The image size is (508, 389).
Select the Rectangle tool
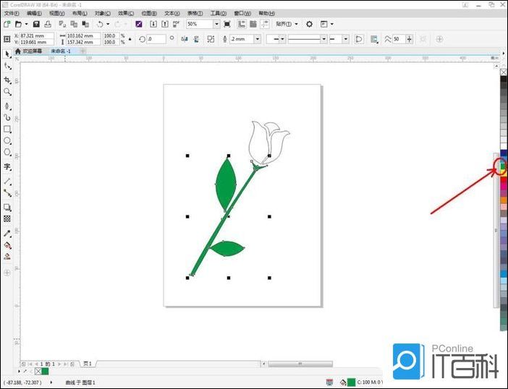point(7,129)
